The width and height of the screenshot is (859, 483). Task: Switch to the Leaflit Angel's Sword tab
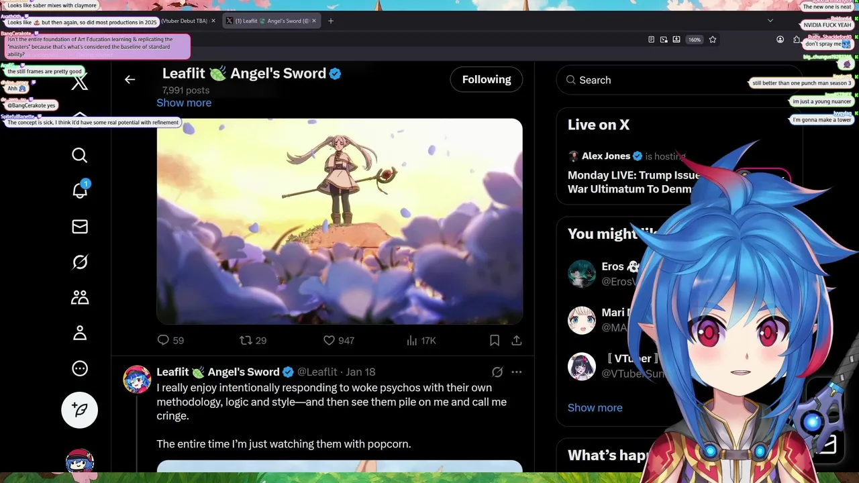click(x=270, y=21)
